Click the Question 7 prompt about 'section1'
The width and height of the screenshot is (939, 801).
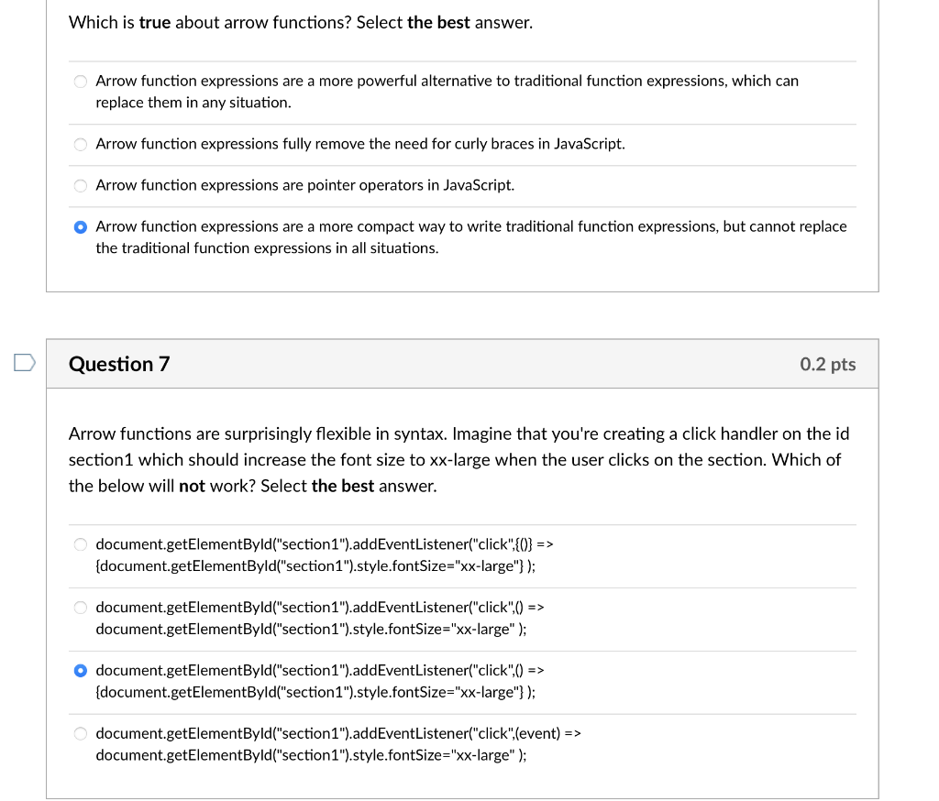454,459
